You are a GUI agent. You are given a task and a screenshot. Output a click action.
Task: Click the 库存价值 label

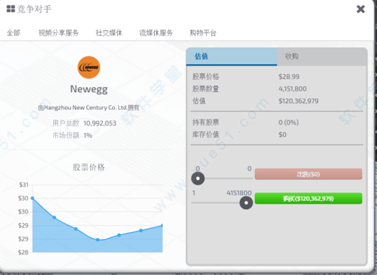(205, 134)
